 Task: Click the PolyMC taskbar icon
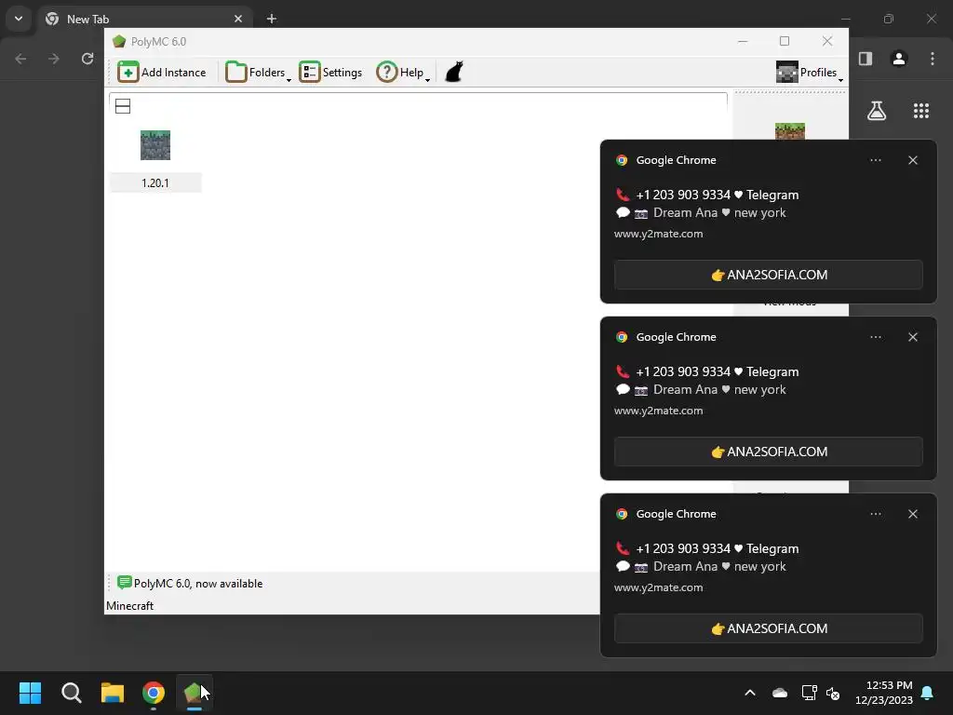coord(194,693)
